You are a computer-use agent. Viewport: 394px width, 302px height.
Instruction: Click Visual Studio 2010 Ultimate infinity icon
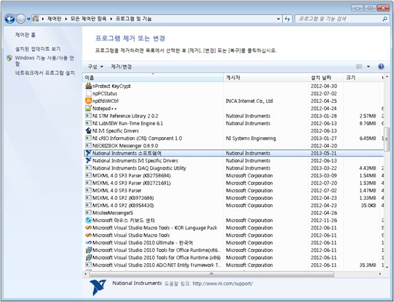click(88, 243)
